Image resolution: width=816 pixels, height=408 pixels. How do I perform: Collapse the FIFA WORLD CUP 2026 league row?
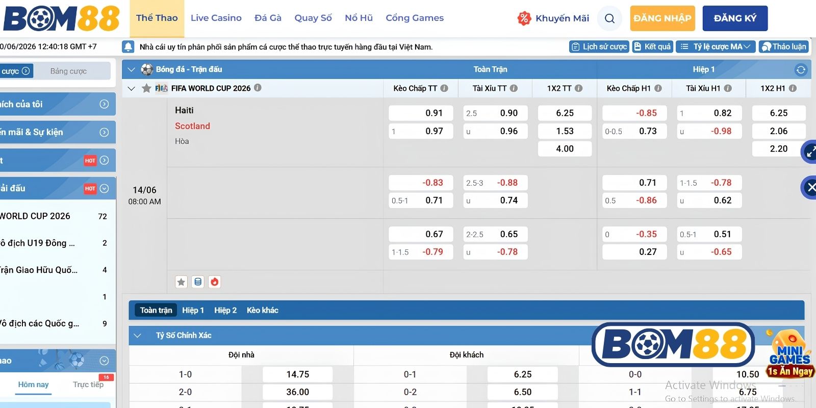click(131, 88)
